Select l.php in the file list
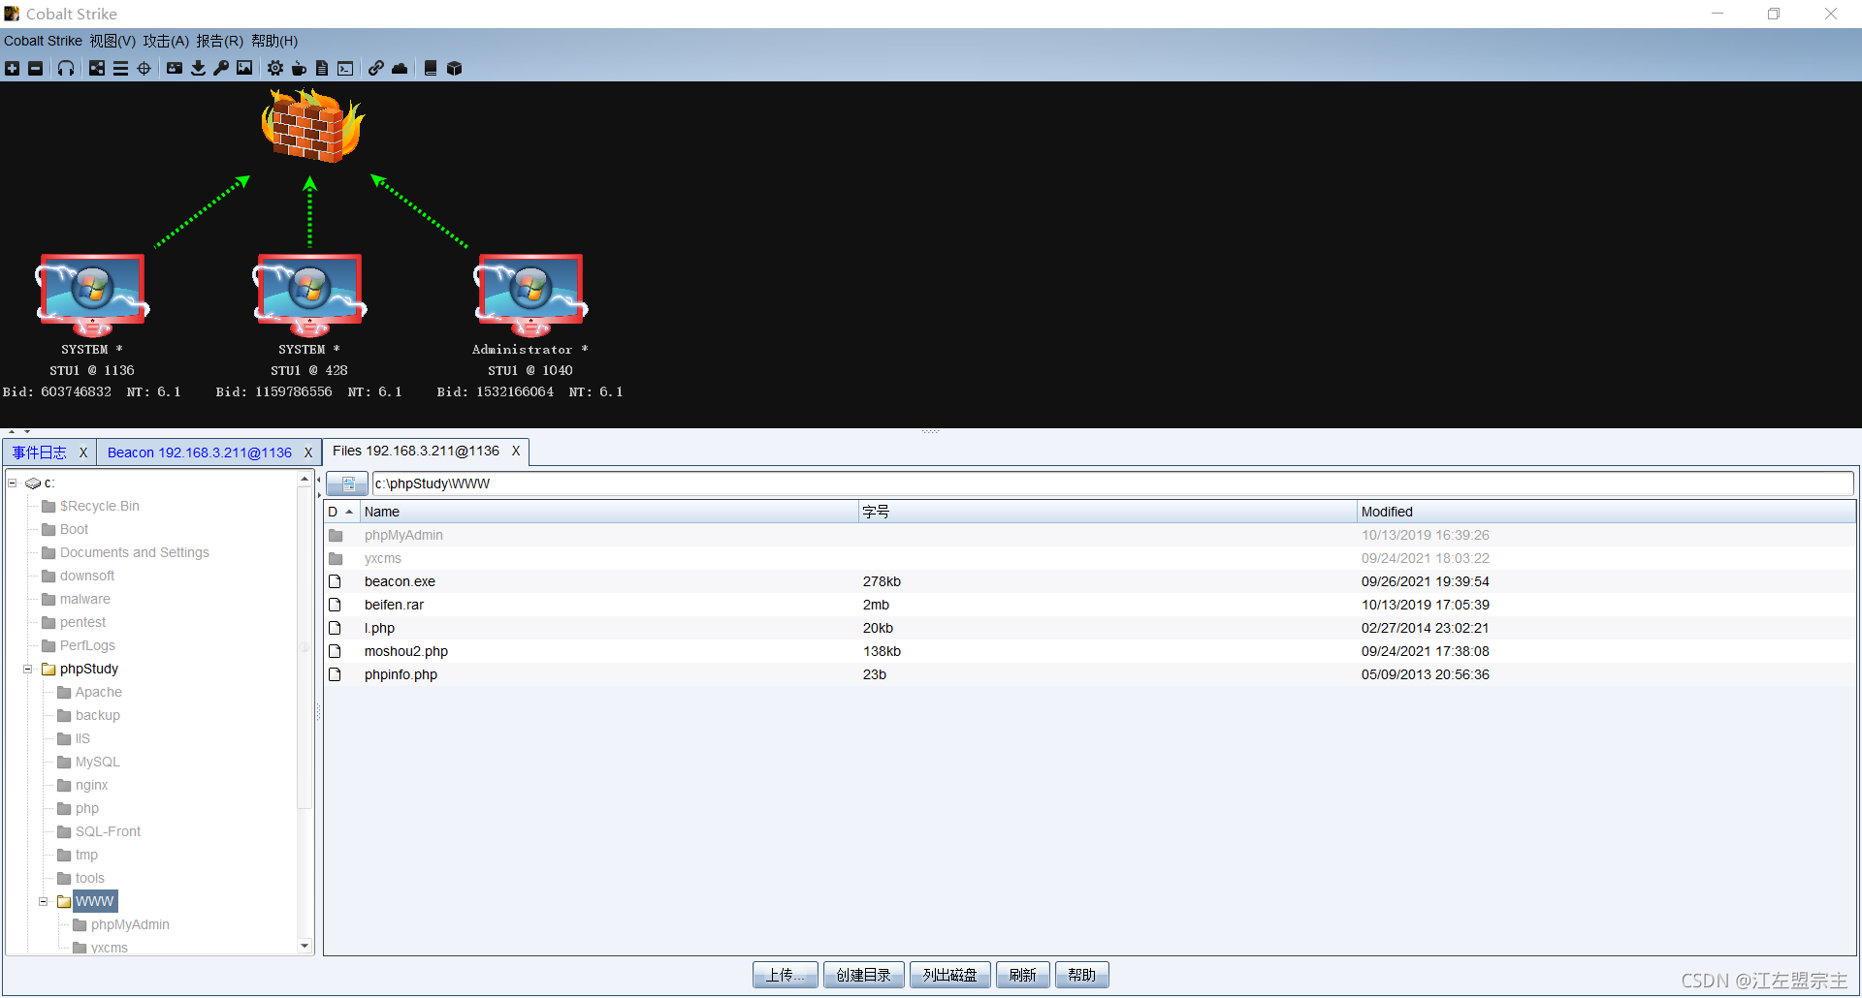The height and width of the screenshot is (998, 1862). pyautogui.click(x=1090, y=628)
